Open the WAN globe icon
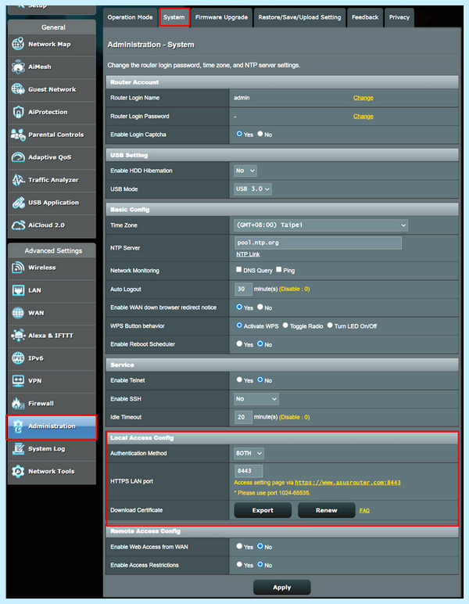Image resolution: width=469 pixels, height=604 pixels. (18, 313)
